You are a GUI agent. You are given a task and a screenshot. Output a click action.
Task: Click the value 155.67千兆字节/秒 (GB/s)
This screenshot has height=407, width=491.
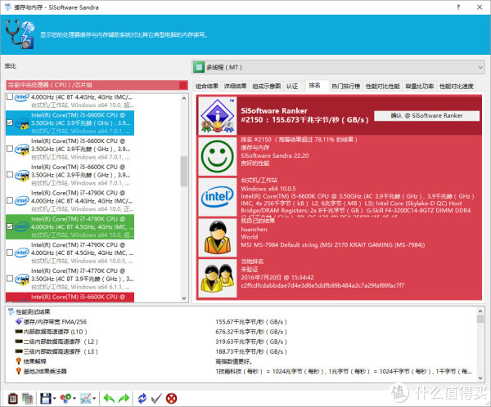click(251, 322)
